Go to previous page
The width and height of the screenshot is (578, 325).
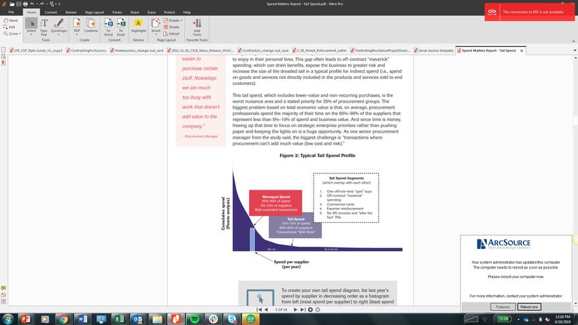click(266, 309)
